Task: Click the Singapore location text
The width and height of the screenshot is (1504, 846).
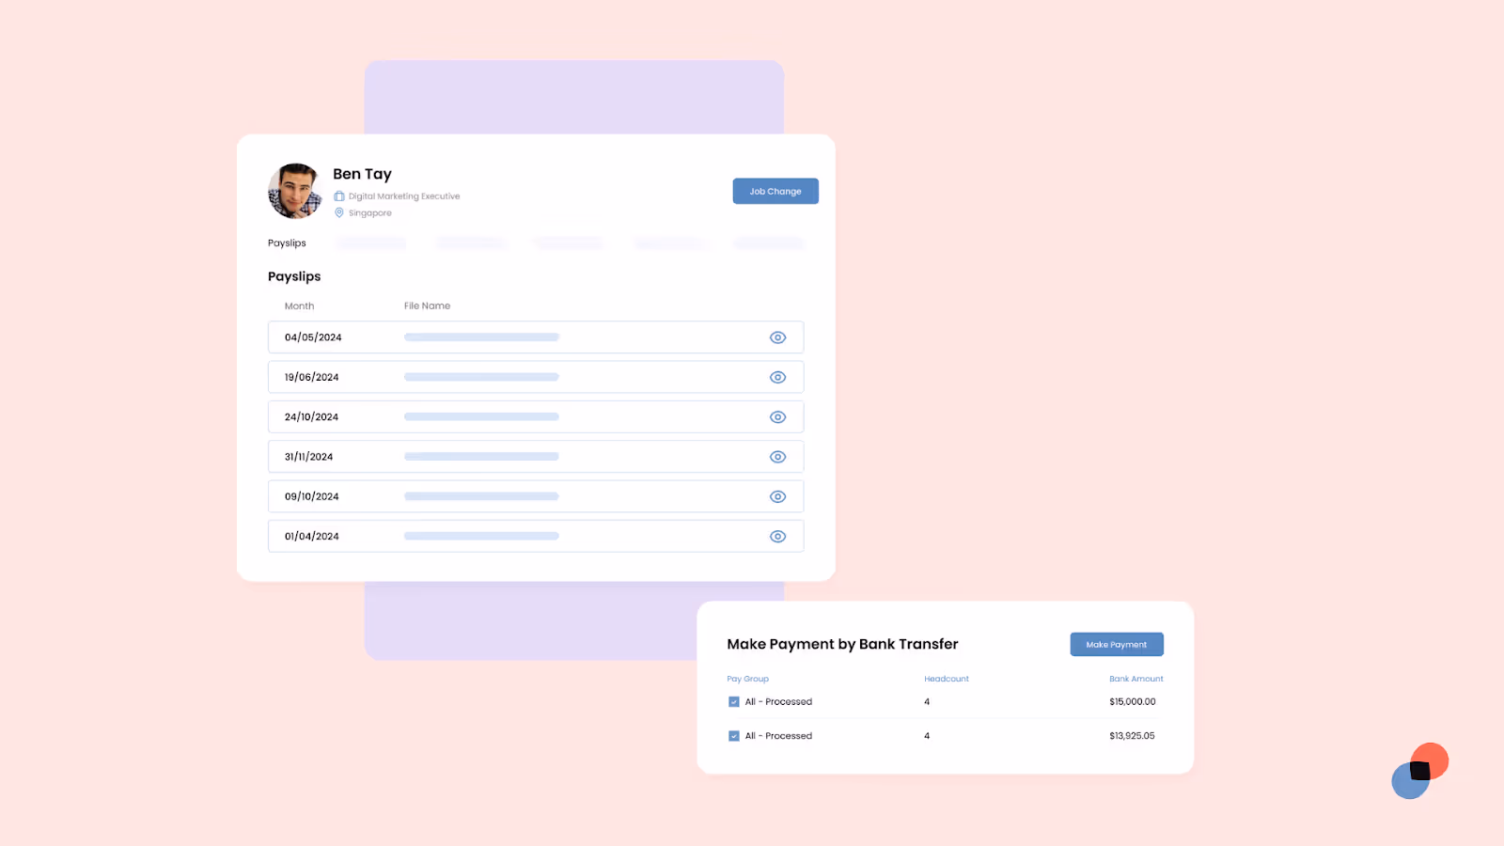Action: 370,213
